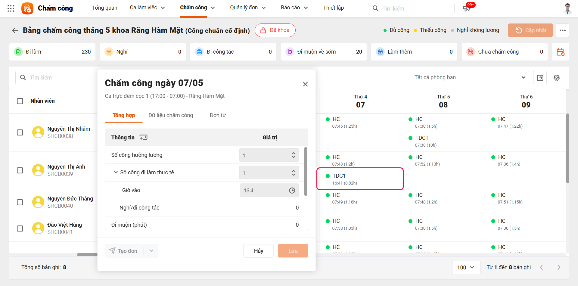The image size is (578, 286).
Task: Click the notifications icon with 99+ badge
Action: tap(467, 8)
